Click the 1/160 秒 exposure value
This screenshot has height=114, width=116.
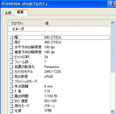[x=51, y=96]
